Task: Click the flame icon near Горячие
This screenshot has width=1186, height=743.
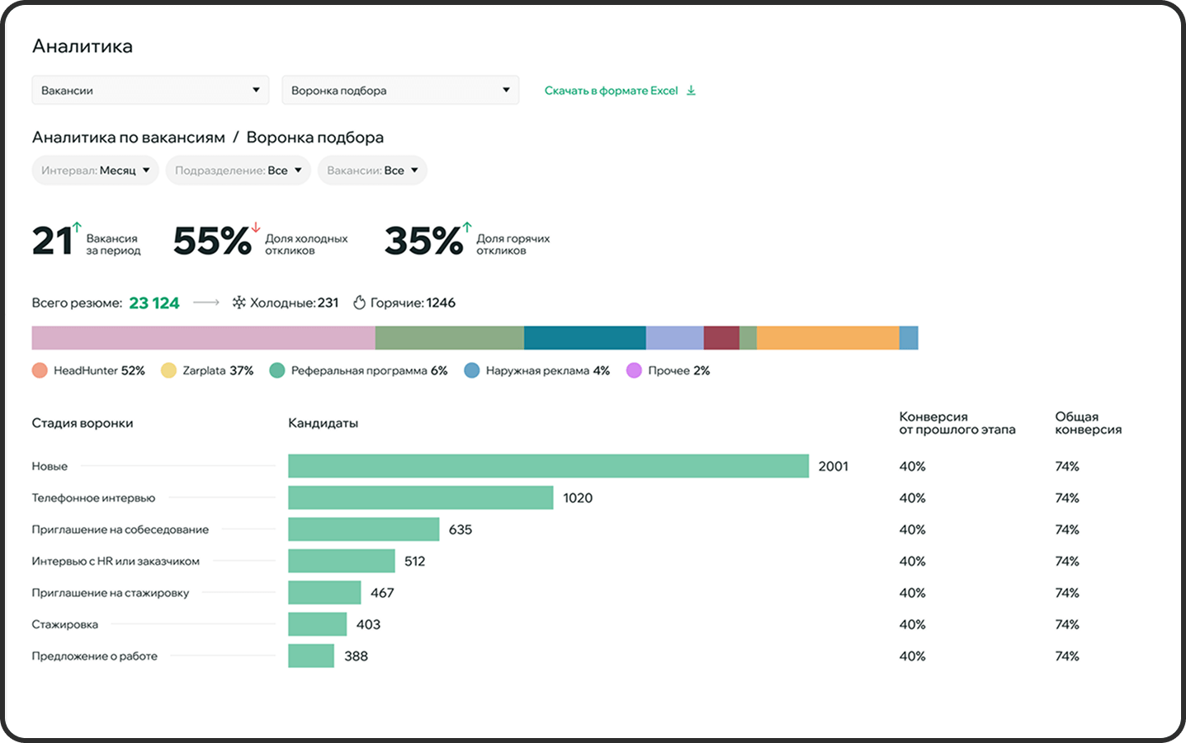Action: coord(359,303)
